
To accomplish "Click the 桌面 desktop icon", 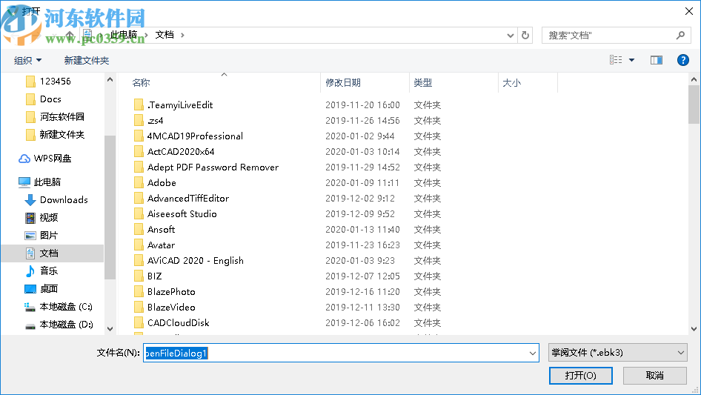I will (30, 289).
